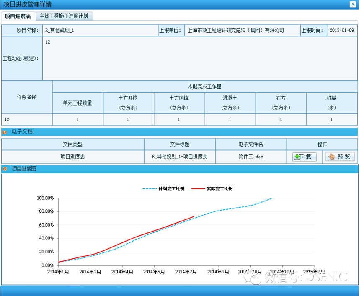Image resolution: width=359 pixels, height=296 pixels.
Task: Collapse the 项目进度图 section arrow icon
Action: click(5, 169)
